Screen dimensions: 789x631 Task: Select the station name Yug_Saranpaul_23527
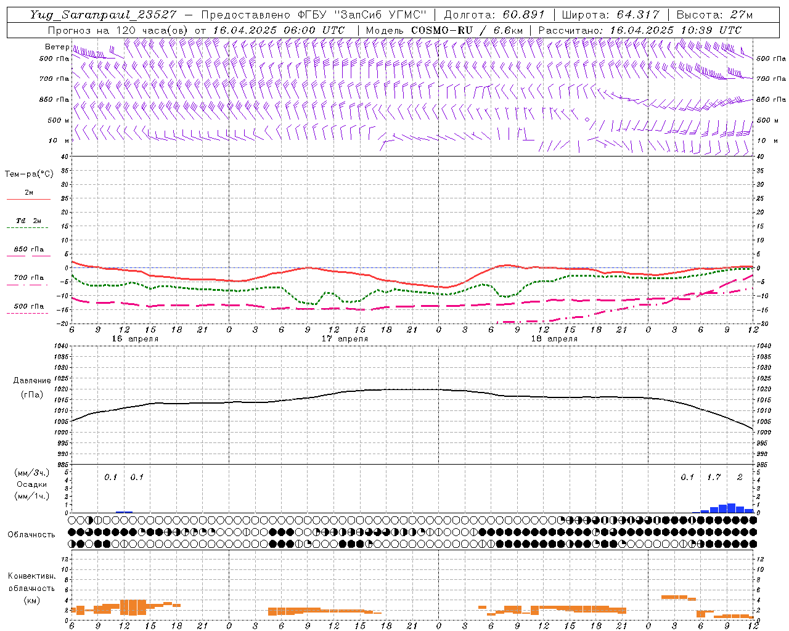(105, 15)
